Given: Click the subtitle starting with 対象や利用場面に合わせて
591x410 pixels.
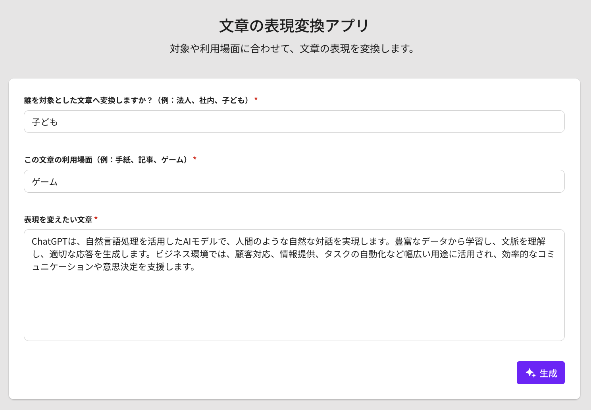Looking at the screenshot, I should (x=293, y=49).
